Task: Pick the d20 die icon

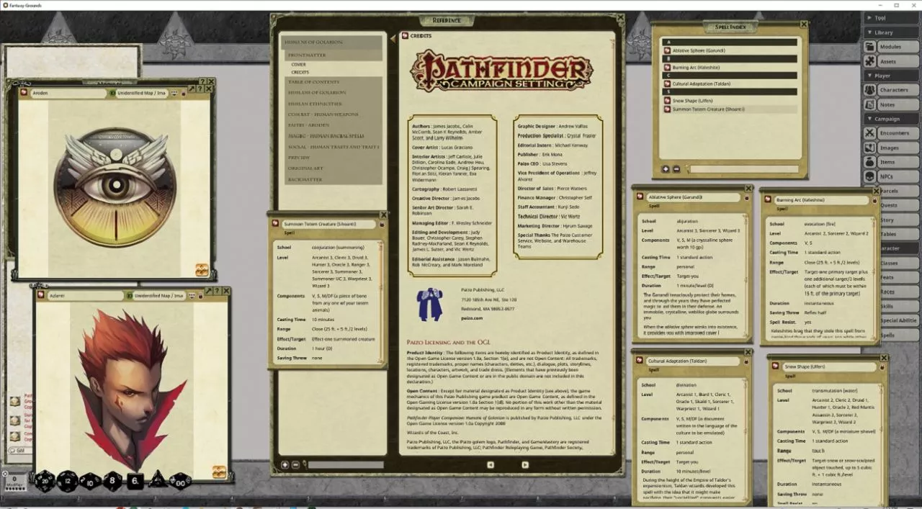Action: 45,481
